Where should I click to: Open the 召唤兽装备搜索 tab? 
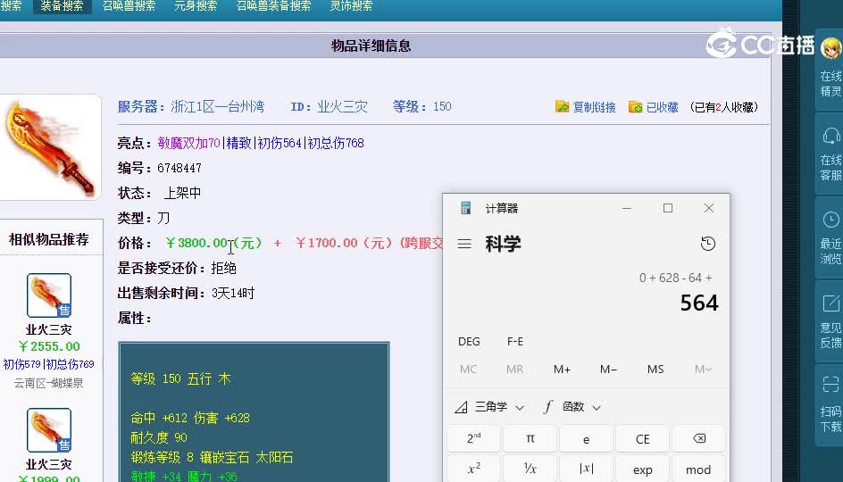[273, 6]
